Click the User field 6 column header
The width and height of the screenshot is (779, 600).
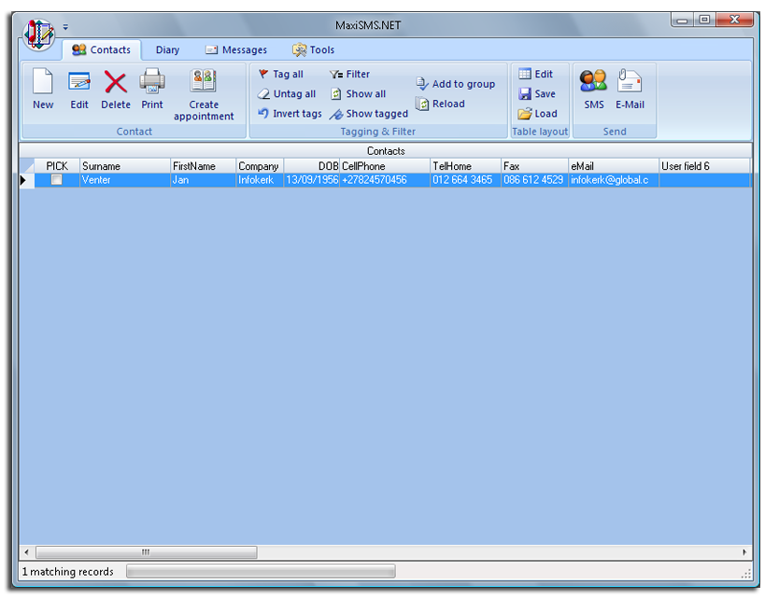click(704, 166)
